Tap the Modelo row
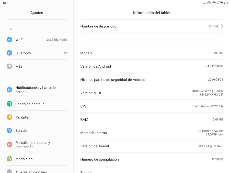The width and height of the screenshot is (230, 173). tap(152, 53)
